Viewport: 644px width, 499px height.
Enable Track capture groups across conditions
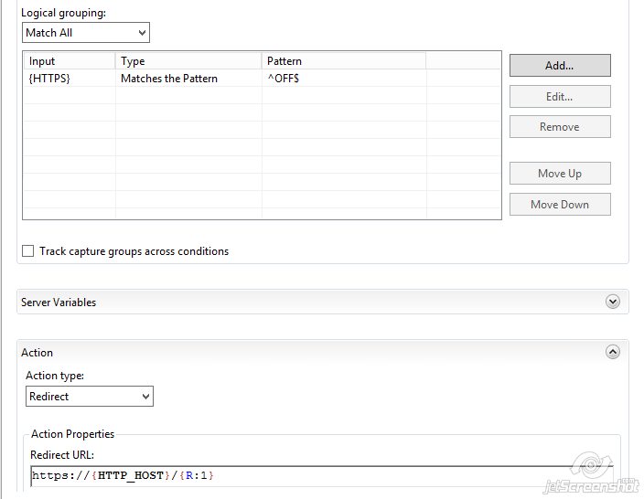pos(27,251)
